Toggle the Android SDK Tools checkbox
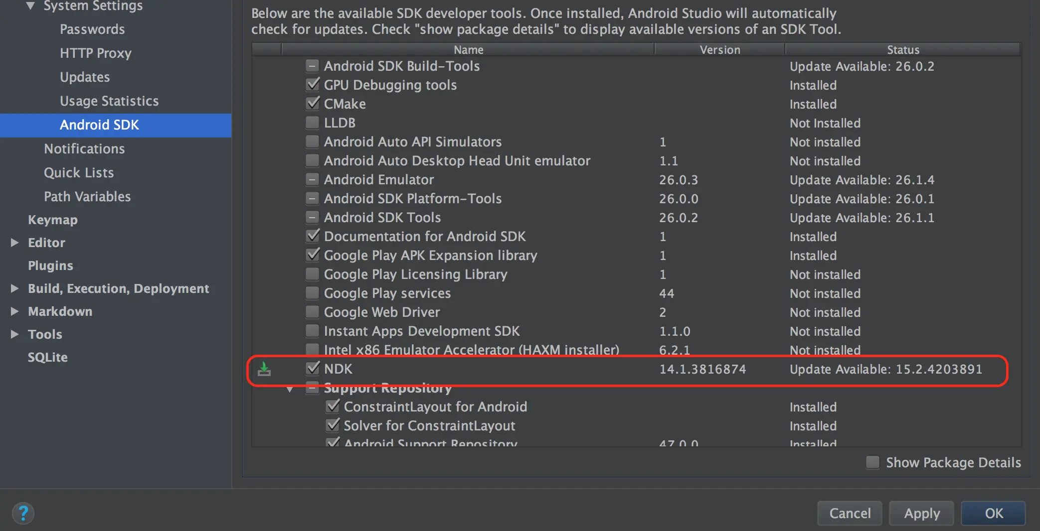 pyautogui.click(x=313, y=217)
